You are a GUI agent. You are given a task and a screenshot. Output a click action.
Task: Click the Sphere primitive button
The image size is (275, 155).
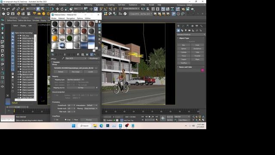pyautogui.click(x=183, y=49)
